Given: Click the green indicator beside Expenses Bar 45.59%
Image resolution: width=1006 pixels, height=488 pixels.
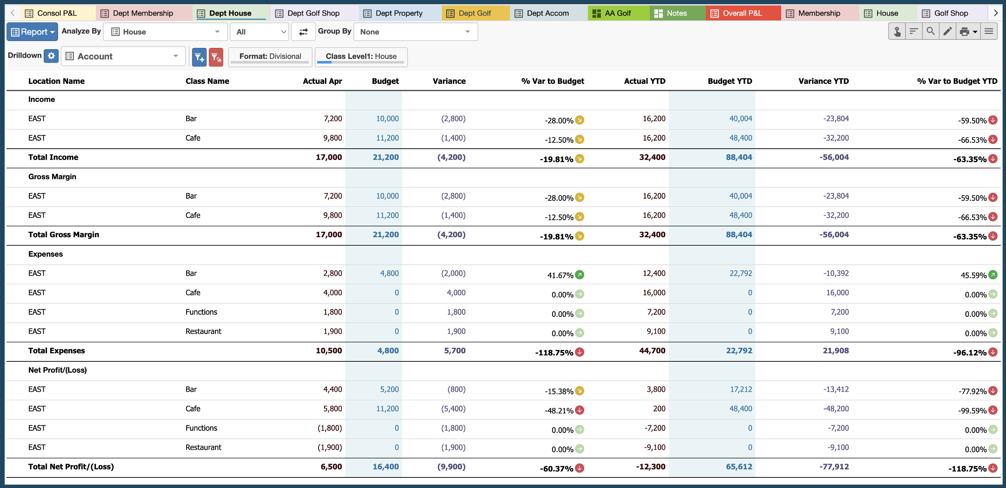Looking at the screenshot, I should (993, 275).
